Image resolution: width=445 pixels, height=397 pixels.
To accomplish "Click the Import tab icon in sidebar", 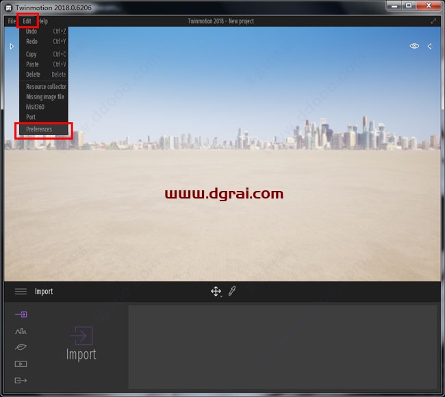I will (x=21, y=314).
